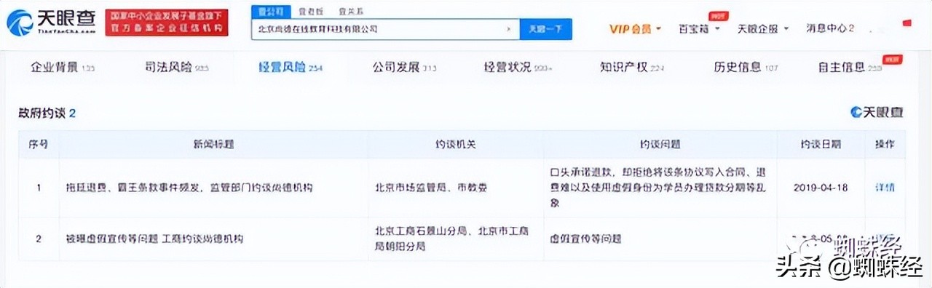932x288 pixels.
Task: Open the 历史信息 section tab
Action: pos(746,68)
